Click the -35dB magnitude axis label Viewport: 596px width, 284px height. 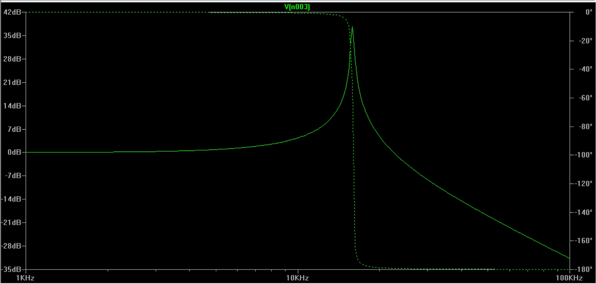click(x=11, y=269)
